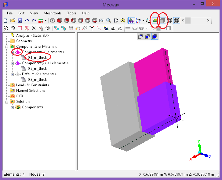Screen dimensions: 222x180
Task: Open the zoom-to-fit magnifier with frame
Action: (x=102, y=21)
